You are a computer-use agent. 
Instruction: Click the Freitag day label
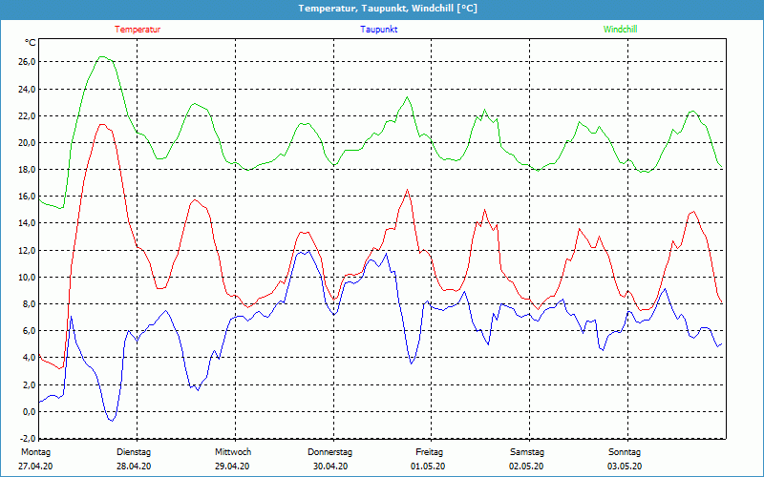(x=429, y=452)
